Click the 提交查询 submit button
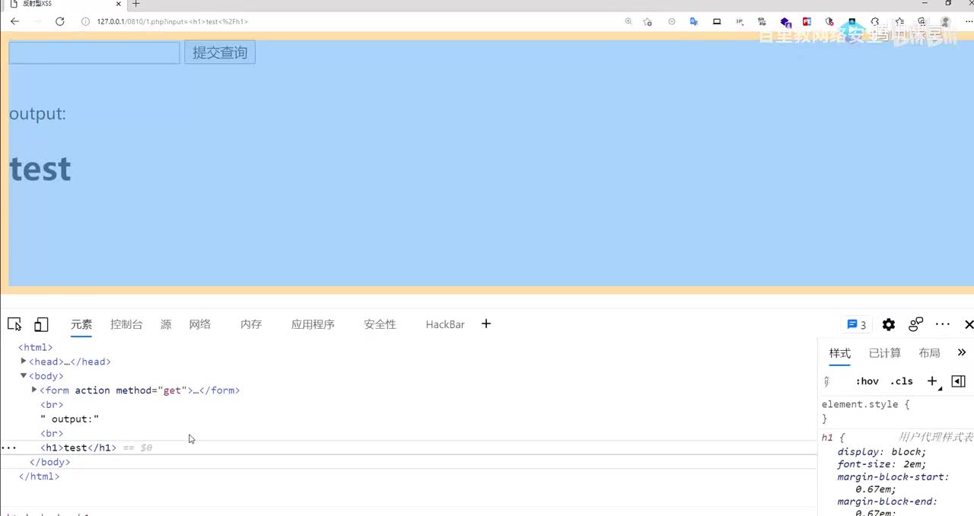 click(x=220, y=53)
